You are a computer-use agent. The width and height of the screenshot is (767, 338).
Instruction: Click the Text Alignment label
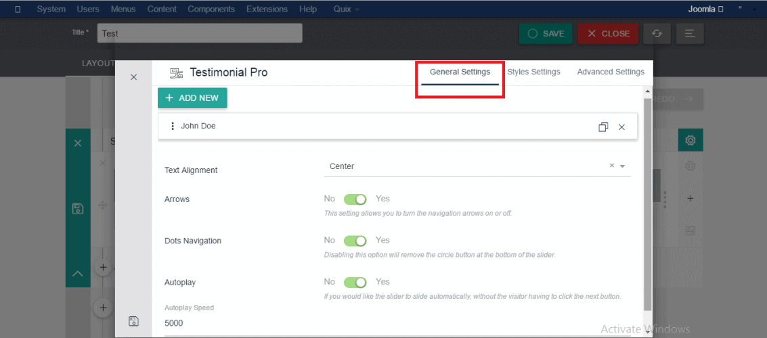pyautogui.click(x=192, y=170)
